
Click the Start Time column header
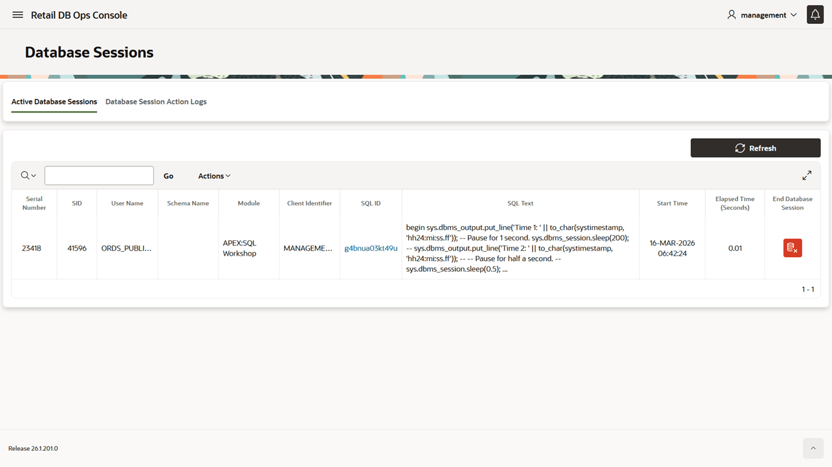[672, 203]
